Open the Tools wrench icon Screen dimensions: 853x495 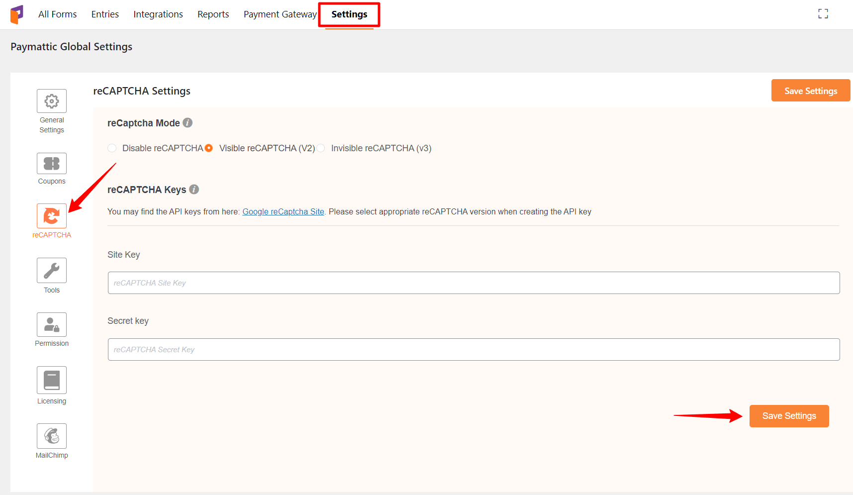[52, 270]
